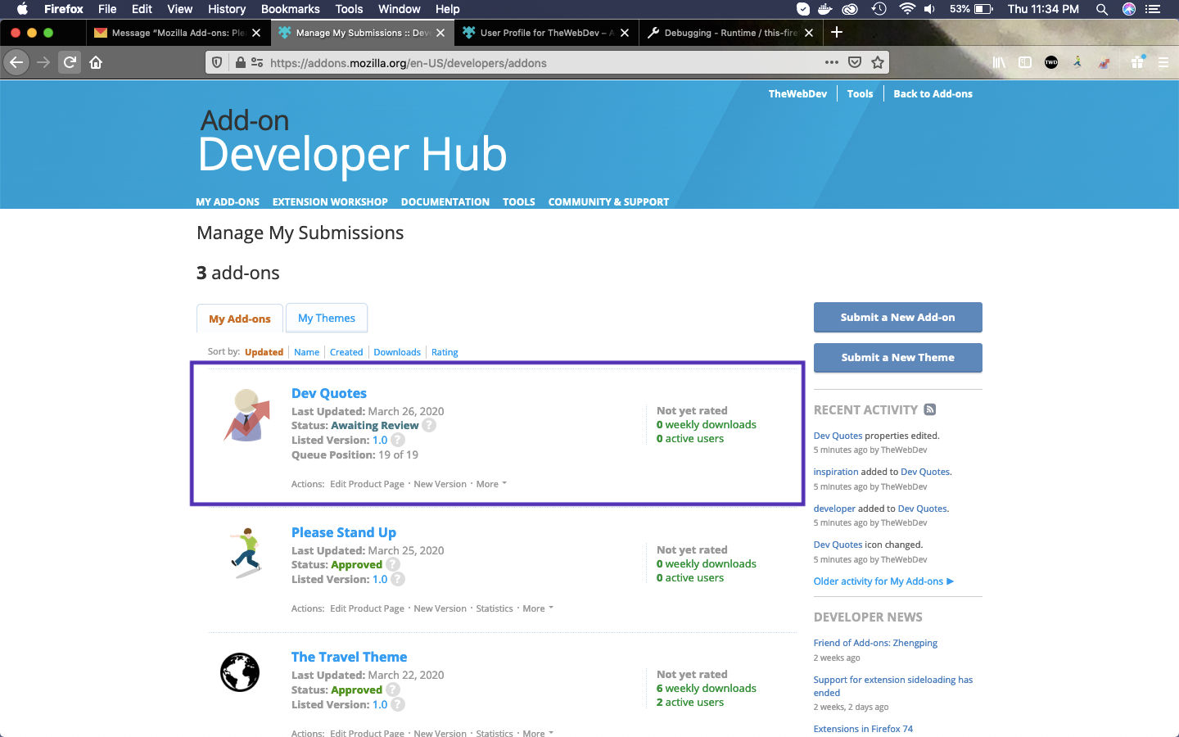Image resolution: width=1179 pixels, height=737 pixels.
Task: Open the Time Machine menu bar icon
Action: tap(879, 9)
